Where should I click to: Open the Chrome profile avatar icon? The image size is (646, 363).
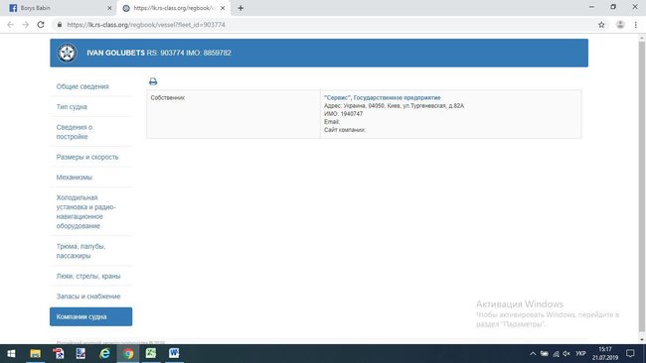620,25
